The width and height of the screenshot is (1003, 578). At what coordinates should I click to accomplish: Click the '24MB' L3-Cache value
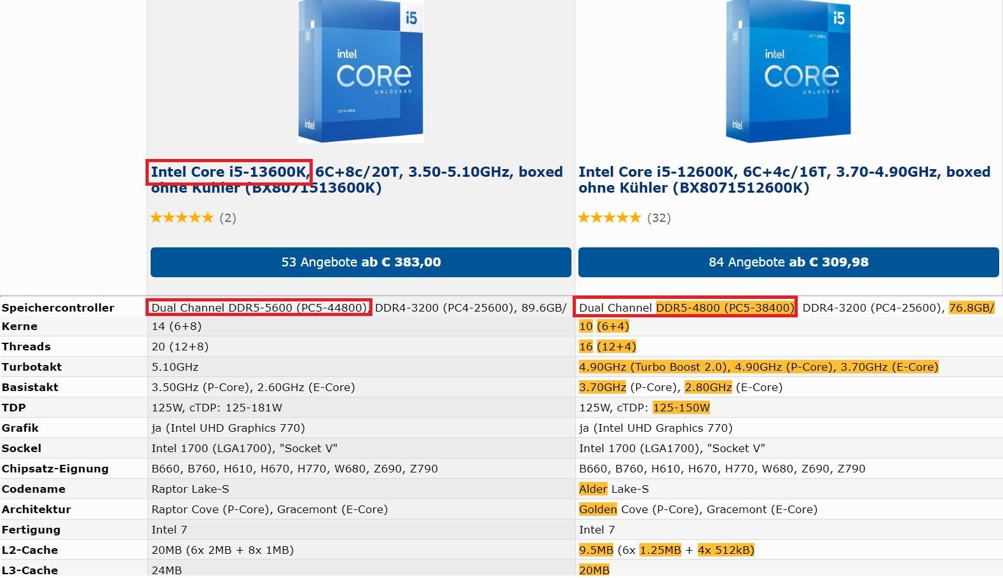167,570
